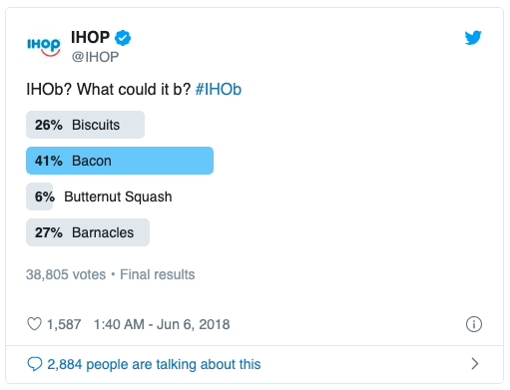
Task: Select the Biscuits poll result bar
Action: click(85, 125)
